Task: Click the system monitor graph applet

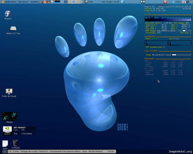Action: click(x=57, y=2)
